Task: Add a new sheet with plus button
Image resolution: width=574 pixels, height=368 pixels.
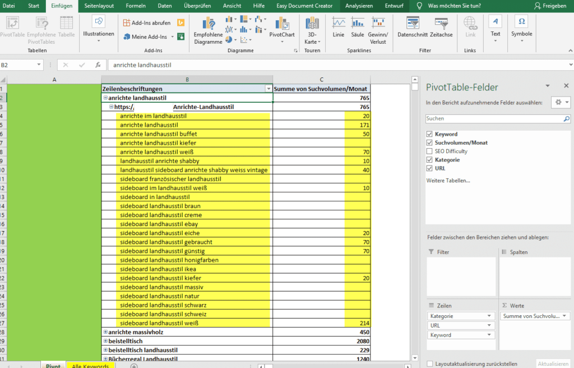Action: [x=134, y=366]
